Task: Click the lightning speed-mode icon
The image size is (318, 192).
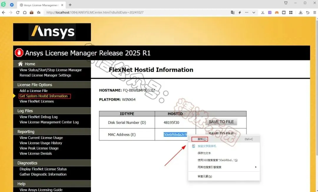Action: pos(240,12)
